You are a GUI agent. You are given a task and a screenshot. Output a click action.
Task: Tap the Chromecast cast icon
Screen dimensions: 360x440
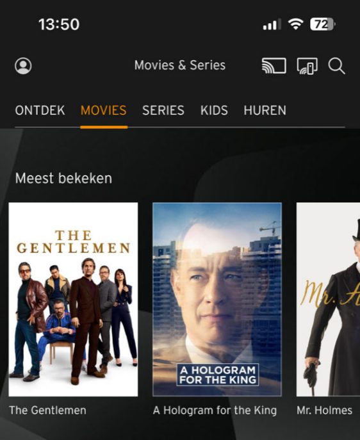tap(274, 66)
